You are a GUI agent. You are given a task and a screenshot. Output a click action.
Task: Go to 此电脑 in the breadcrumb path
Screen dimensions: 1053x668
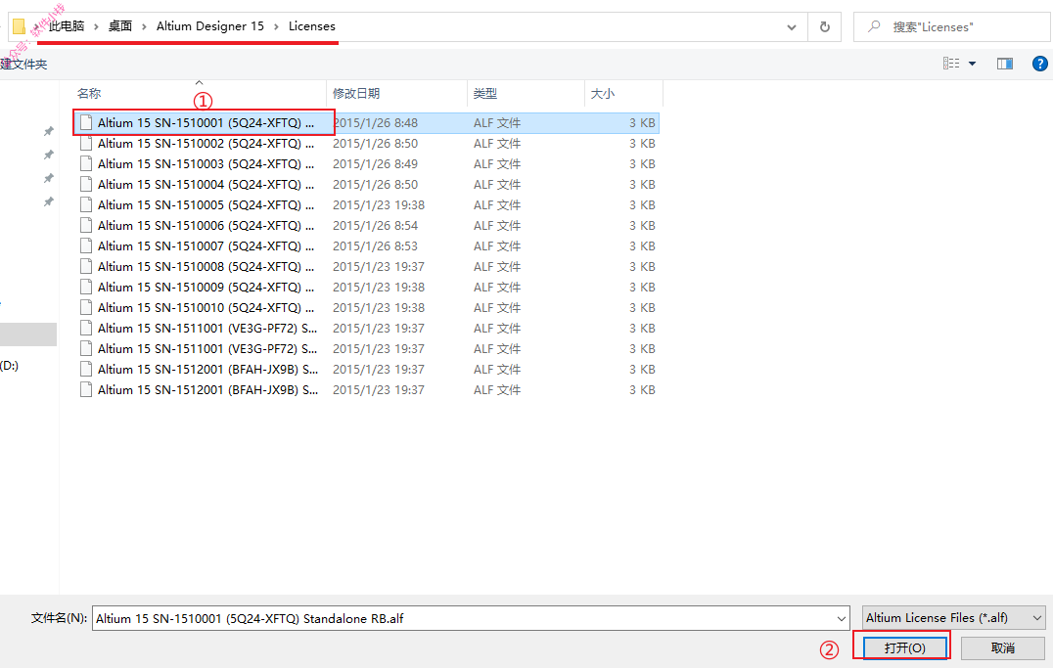pyautogui.click(x=67, y=26)
